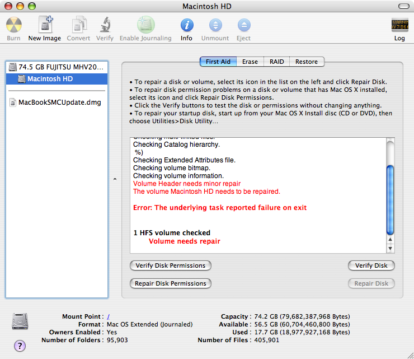This screenshot has height=359, width=414.
Task: Click the Format value Mac OS Extended (Journaled)
Action: pyautogui.click(x=149, y=324)
